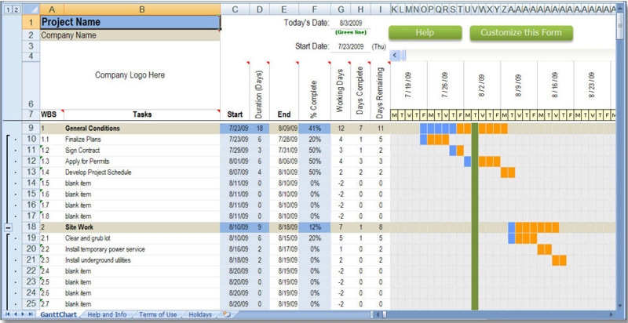628x323 pixels.
Task: Open the Holidays sheet tab
Action: (x=200, y=314)
